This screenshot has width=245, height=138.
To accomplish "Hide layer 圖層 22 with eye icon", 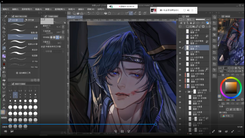I will tap(180, 59).
